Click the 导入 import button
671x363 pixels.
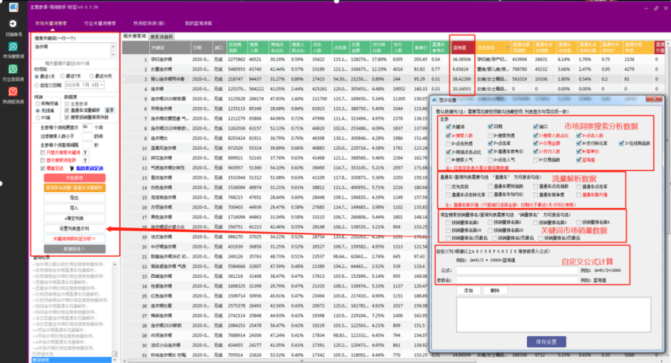click(x=75, y=208)
